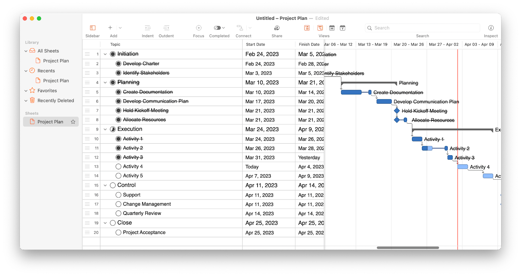
Task: Select the month calendar view icon
Action: (x=332, y=28)
